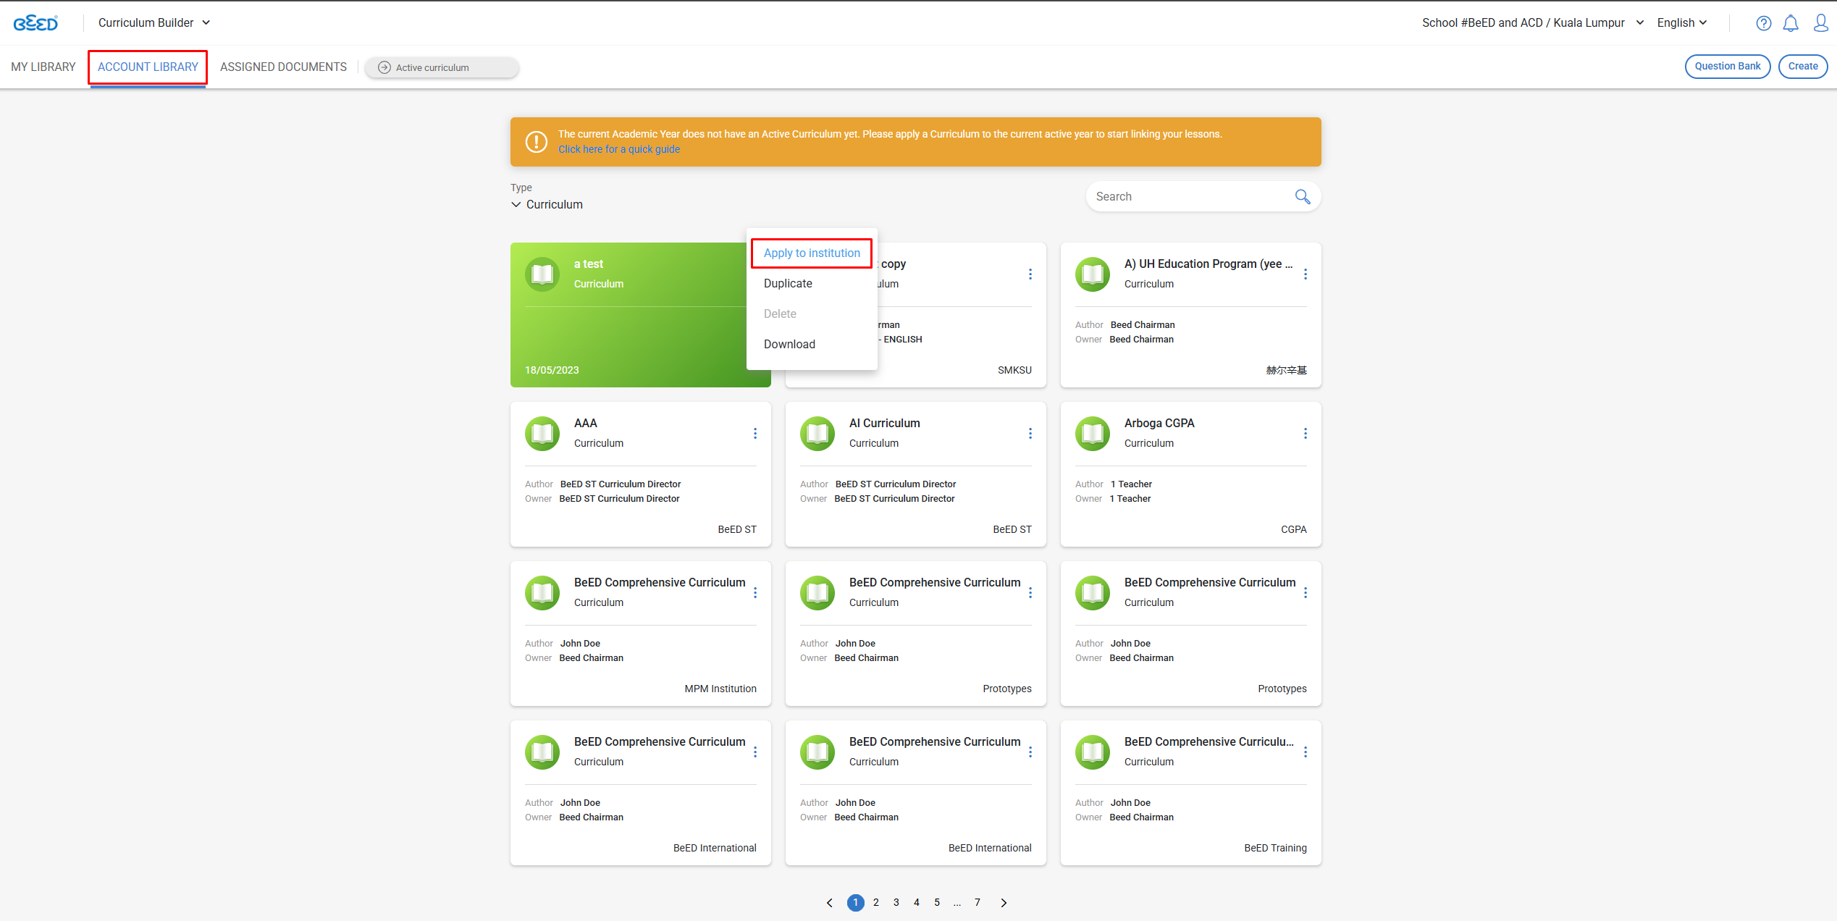Open the English language dropdown
The image size is (1837, 921).
click(1682, 22)
